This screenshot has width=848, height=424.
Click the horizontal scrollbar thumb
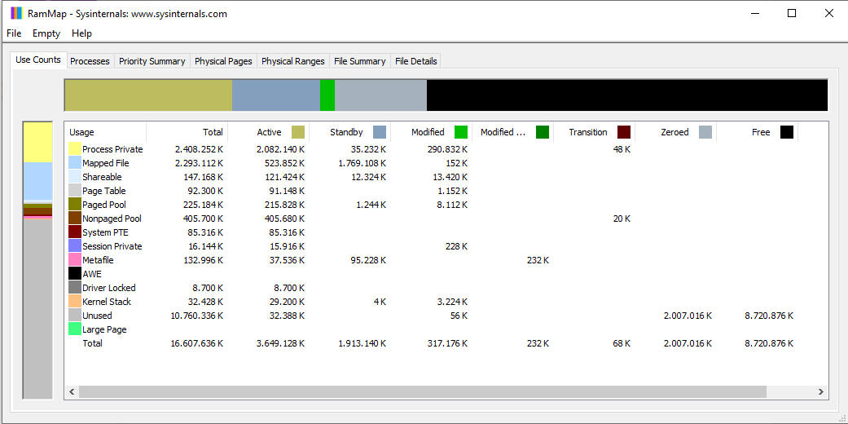tap(423, 391)
